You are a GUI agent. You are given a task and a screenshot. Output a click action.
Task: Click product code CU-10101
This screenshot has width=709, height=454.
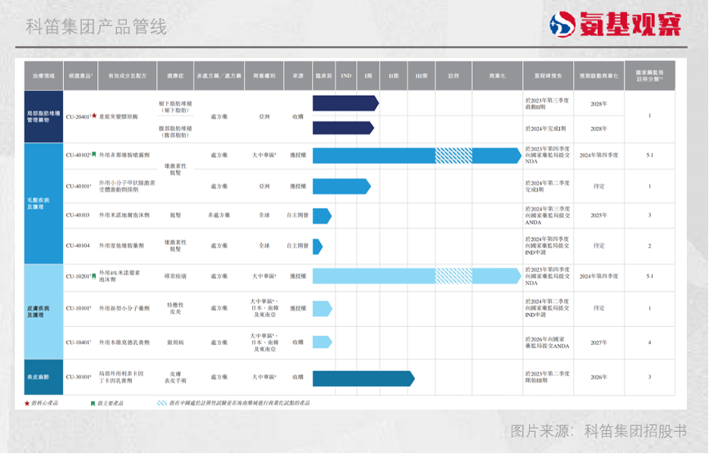[79, 308]
